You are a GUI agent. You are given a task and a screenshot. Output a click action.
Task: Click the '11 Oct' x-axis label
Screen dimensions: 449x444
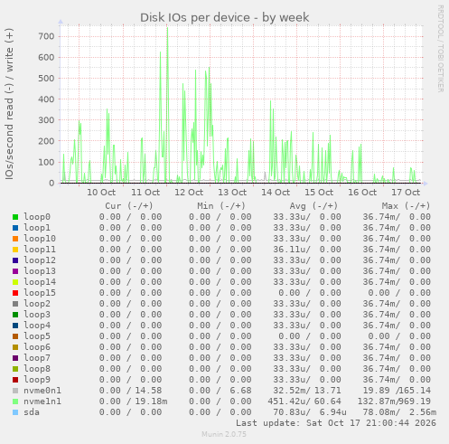pos(145,193)
